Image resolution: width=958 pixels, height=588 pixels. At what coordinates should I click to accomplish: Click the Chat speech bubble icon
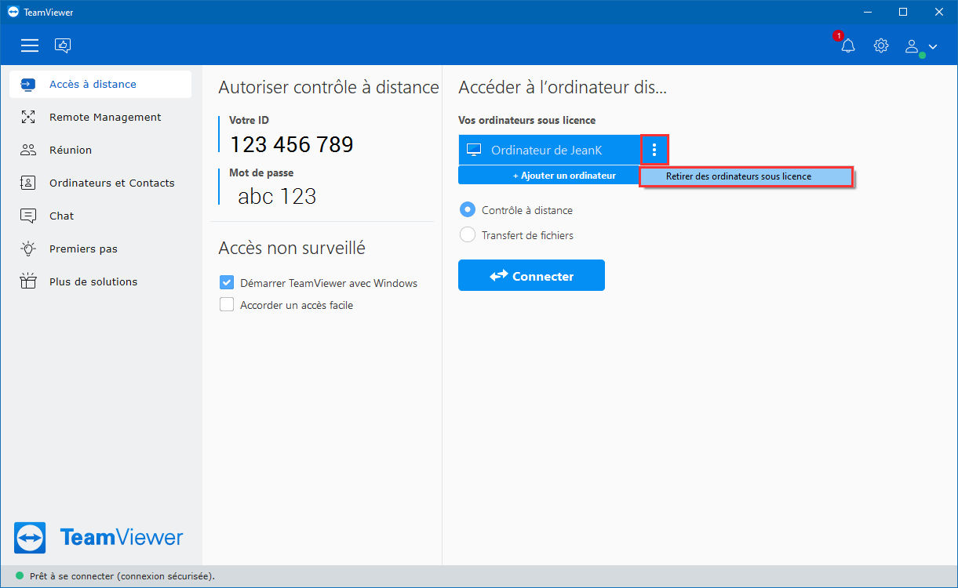click(28, 216)
